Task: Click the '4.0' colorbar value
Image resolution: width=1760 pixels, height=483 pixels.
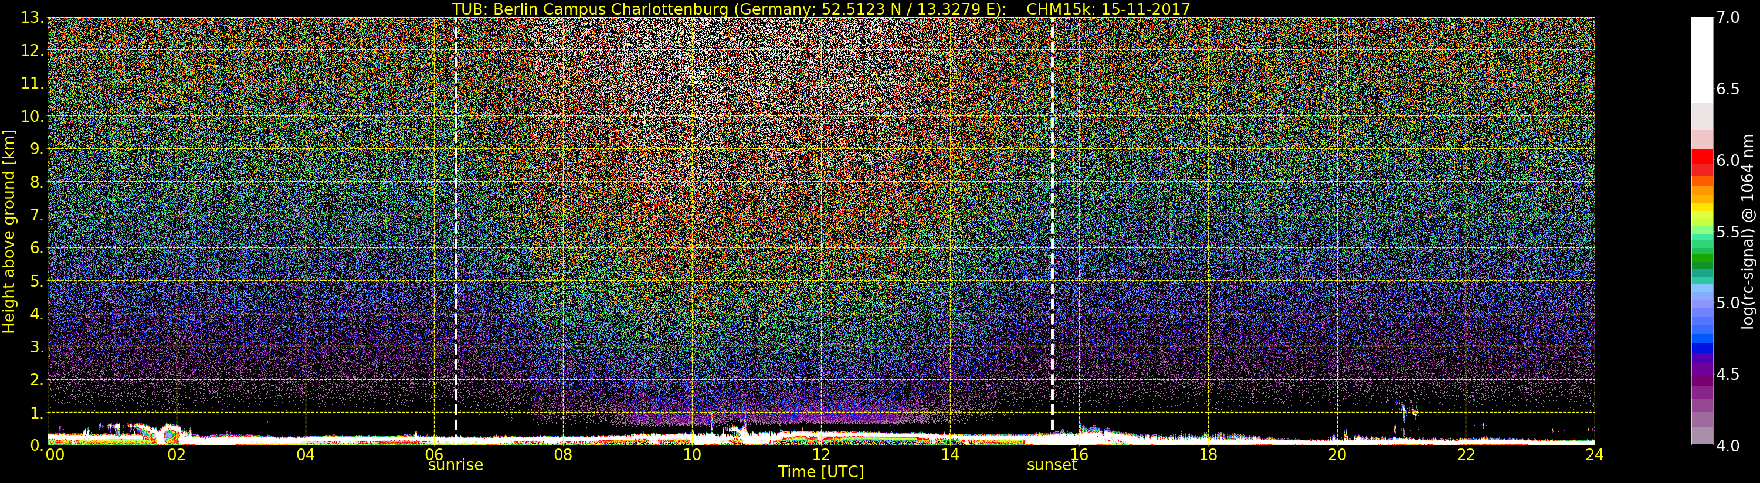Action: [x=1728, y=445]
